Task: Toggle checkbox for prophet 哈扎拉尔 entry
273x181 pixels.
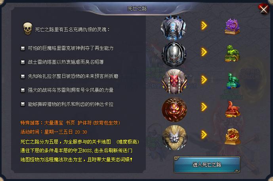Action: pyautogui.click(x=23, y=76)
